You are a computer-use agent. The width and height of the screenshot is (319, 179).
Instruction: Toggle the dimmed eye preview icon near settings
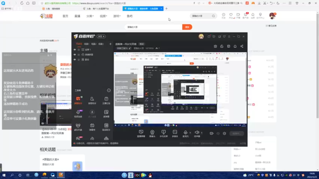click(x=218, y=133)
